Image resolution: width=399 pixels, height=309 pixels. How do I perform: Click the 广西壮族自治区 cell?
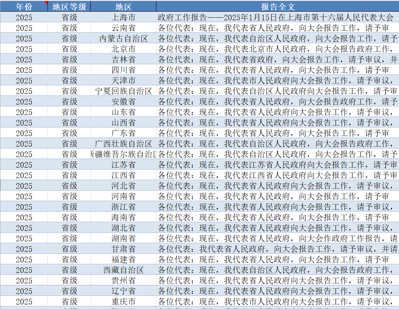point(124,144)
